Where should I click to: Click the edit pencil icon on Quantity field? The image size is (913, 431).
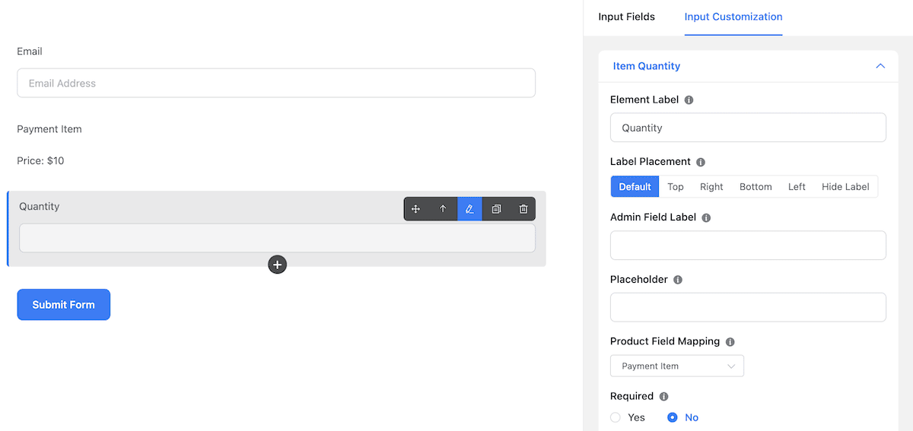coord(469,209)
